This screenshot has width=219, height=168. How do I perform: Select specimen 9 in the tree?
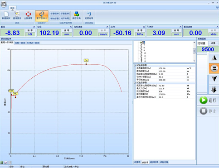(144, 50)
